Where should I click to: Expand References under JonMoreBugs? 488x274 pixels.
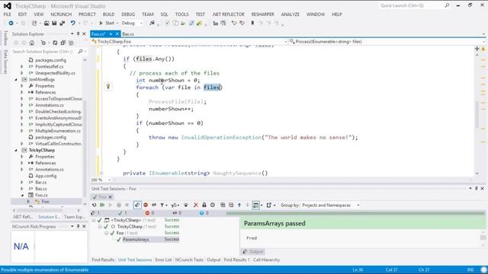(22, 92)
